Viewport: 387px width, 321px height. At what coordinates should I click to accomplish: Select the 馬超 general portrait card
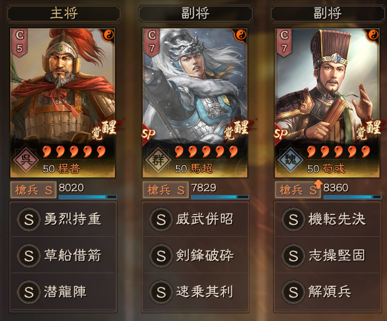195,103
